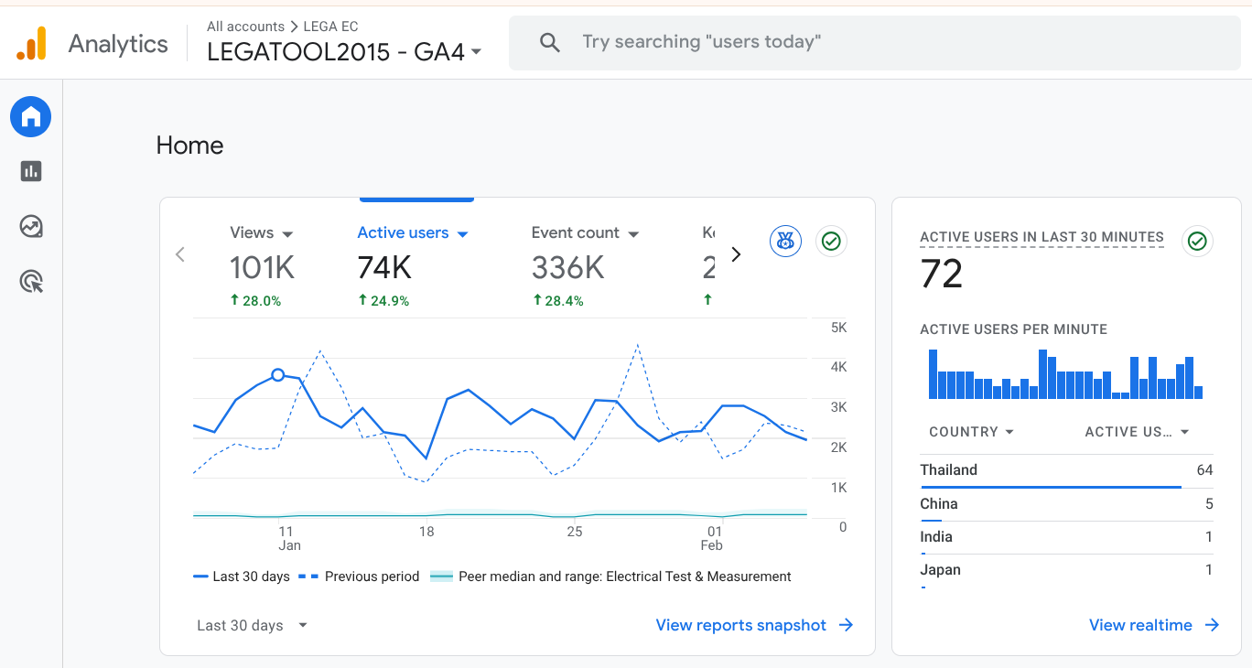Open the Reports bar chart icon
The image size is (1252, 668).
pyautogui.click(x=31, y=171)
